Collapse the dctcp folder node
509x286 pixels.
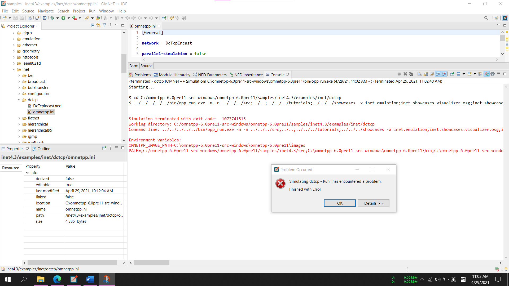click(19, 100)
